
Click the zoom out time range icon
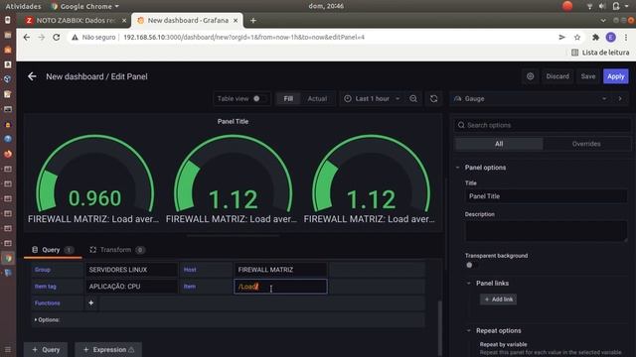pyautogui.click(x=413, y=99)
